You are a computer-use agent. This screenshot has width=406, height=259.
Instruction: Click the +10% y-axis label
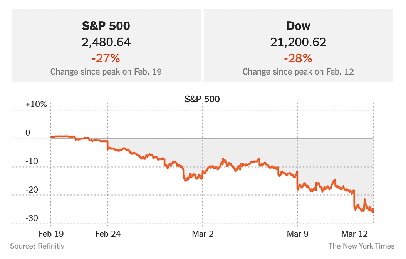pos(36,105)
